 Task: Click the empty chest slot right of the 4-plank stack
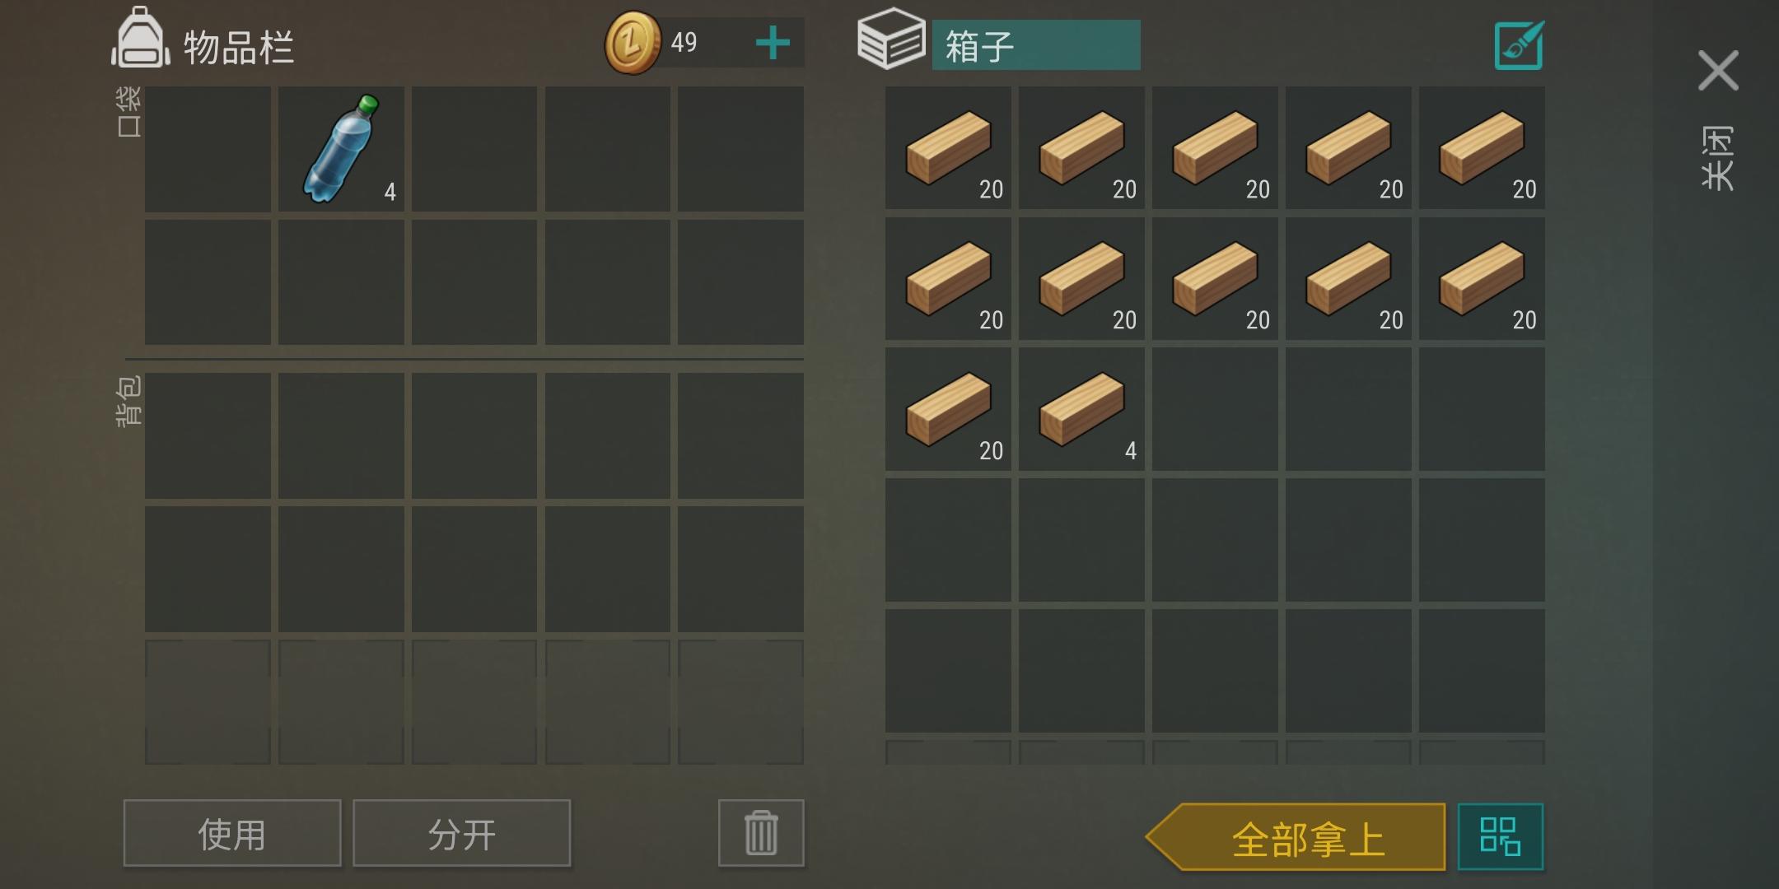[1215, 409]
